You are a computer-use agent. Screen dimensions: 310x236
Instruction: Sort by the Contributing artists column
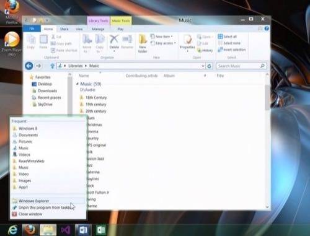coord(141,76)
